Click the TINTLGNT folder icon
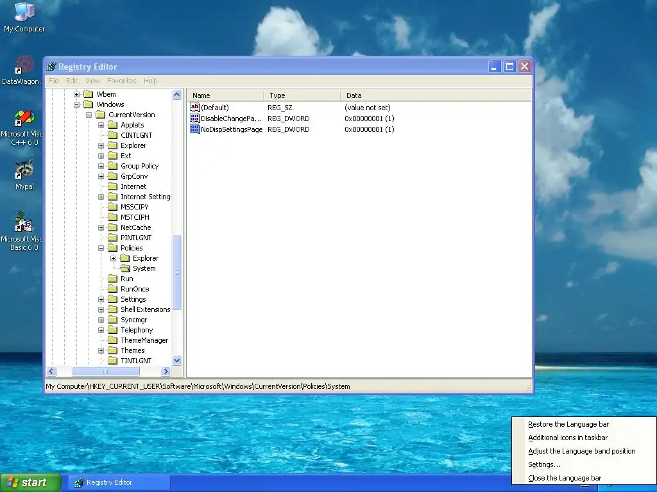This screenshot has height=492, width=657. pyautogui.click(x=112, y=361)
